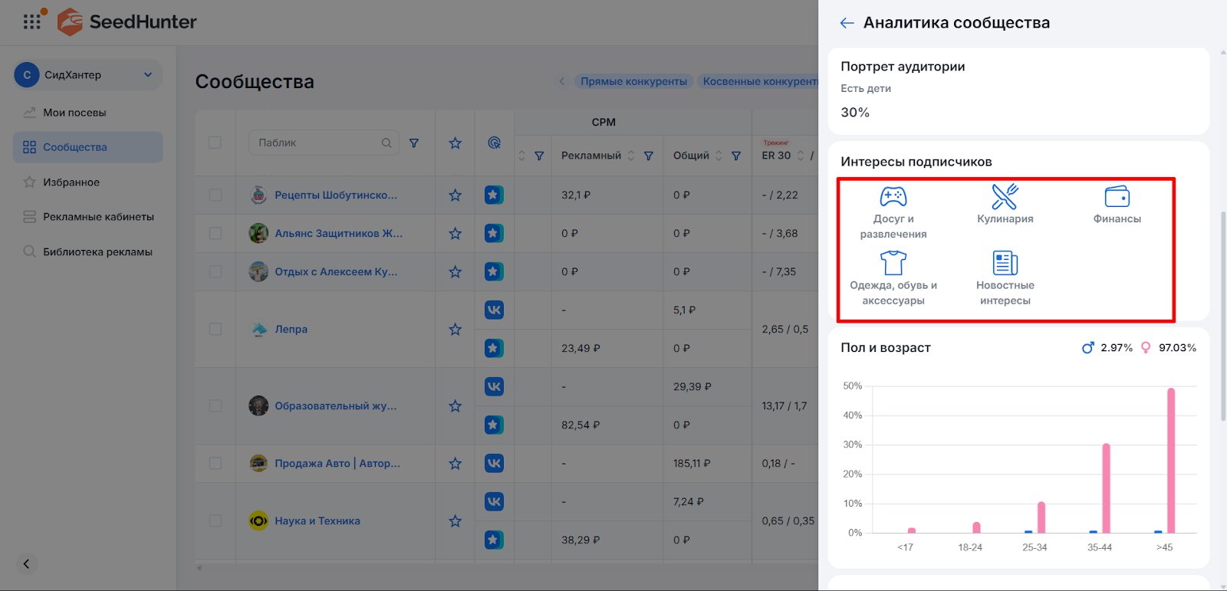The width and height of the screenshot is (1227, 591).
Task: Go to Библиотека рекламы section
Action: (x=97, y=252)
